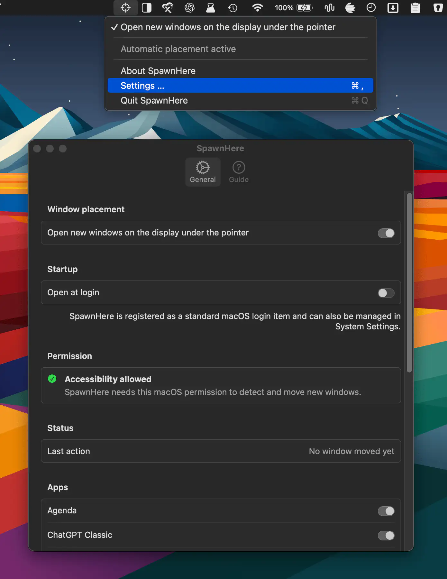Open the clock face menu bar icon
Viewport: 447px width, 579px height.
click(x=371, y=7)
